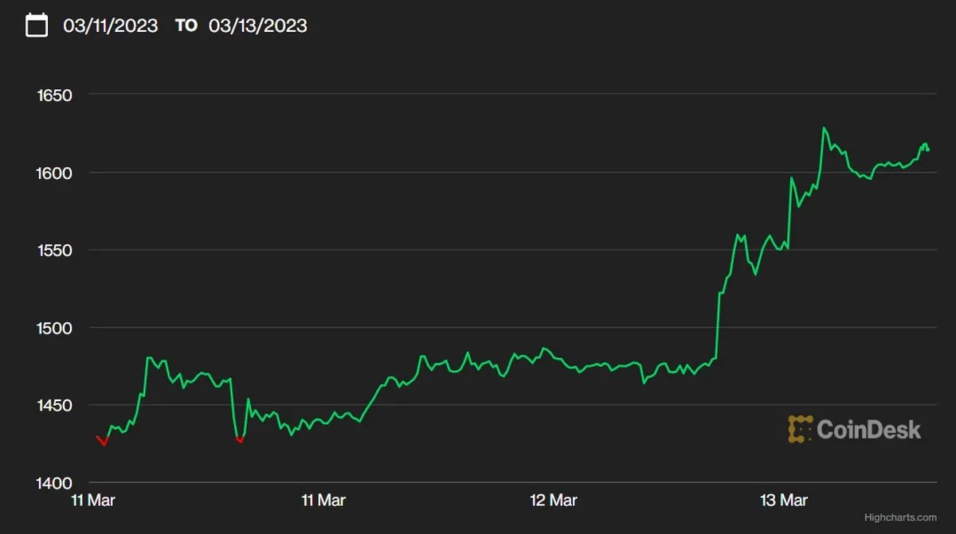Select the 12 Mar x-axis label
This screenshot has height=534, width=956.
click(554, 501)
